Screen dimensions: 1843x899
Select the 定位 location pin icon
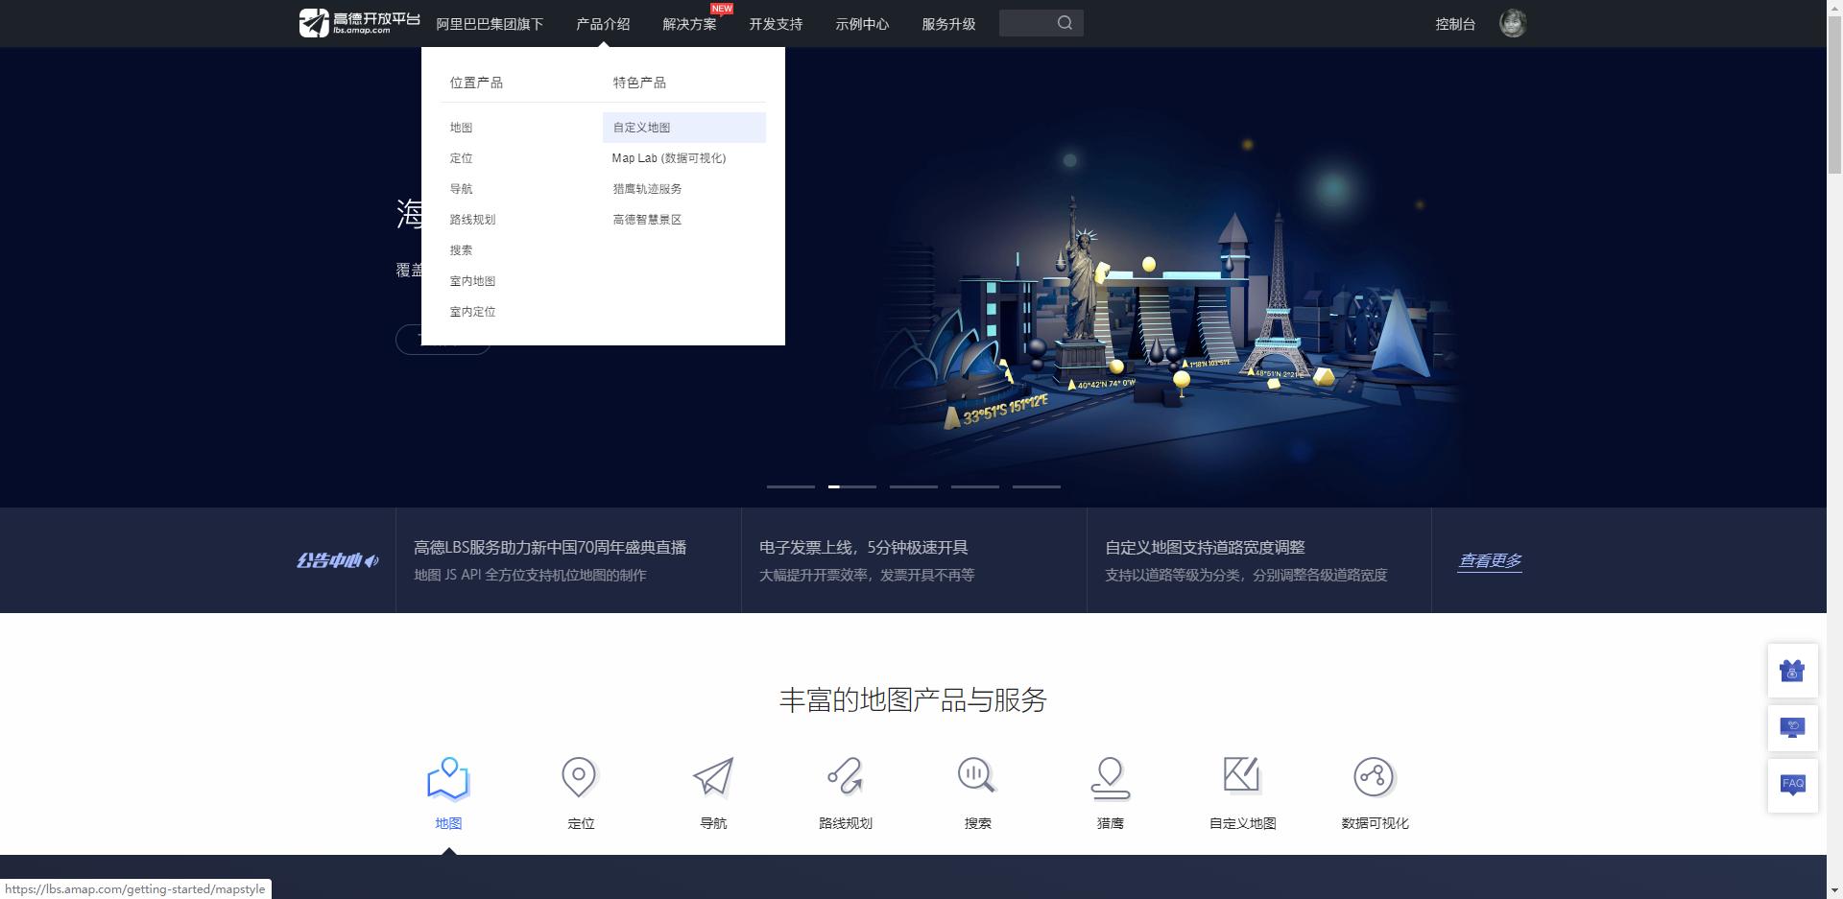coord(579,777)
